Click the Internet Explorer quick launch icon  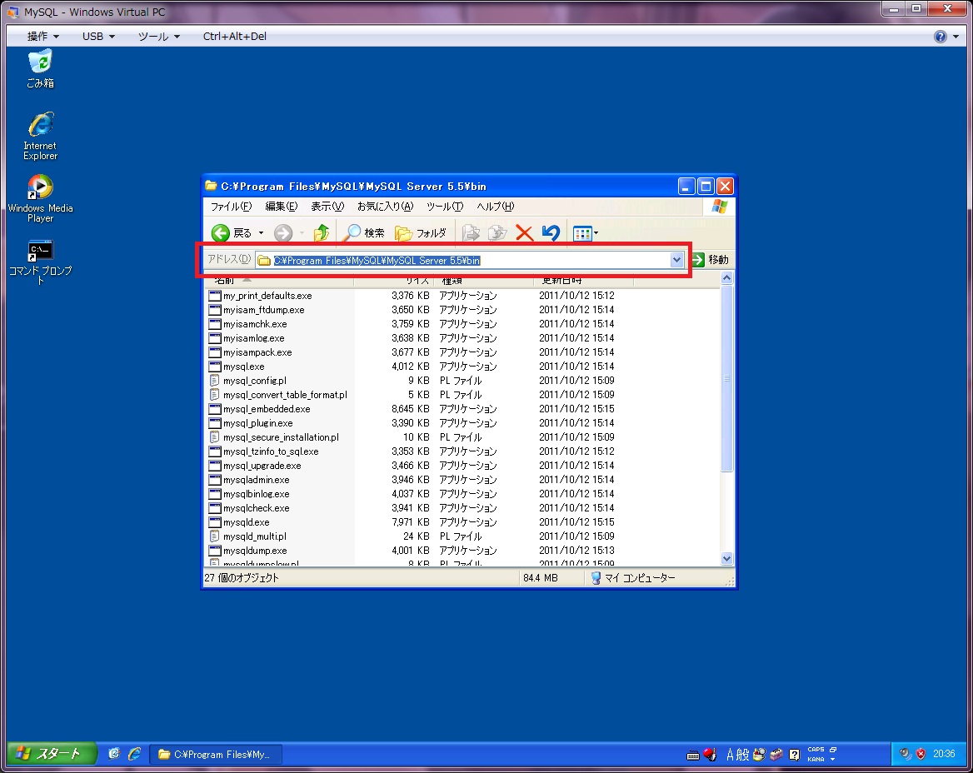[x=135, y=754]
